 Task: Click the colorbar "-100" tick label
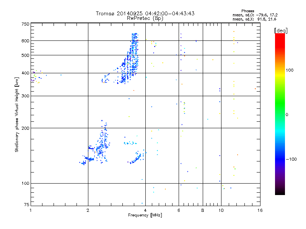click(291, 159)
